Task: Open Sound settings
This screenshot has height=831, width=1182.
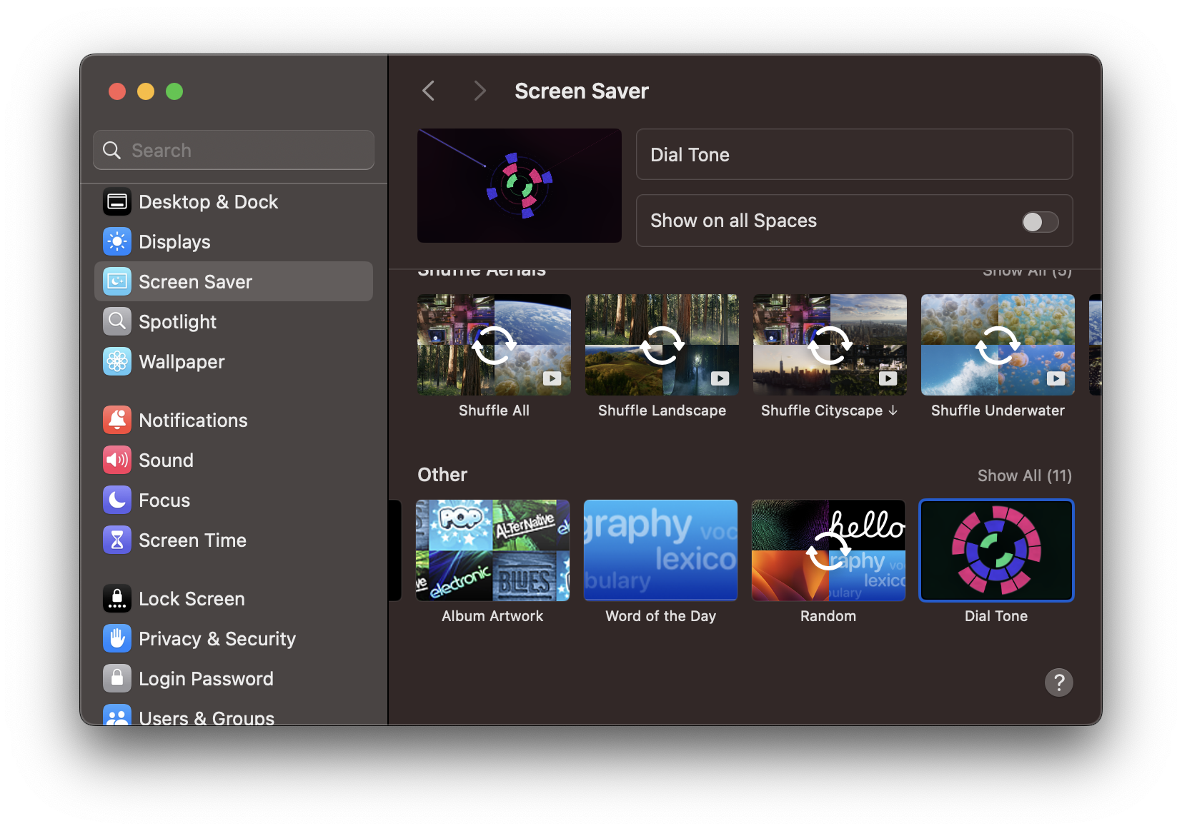Action: pyautogui.click(x=166, y=460)
